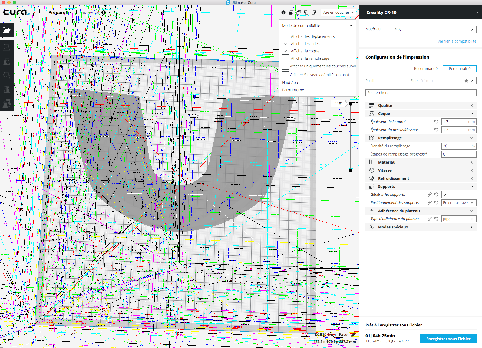Expand the Qualité settings section
The height and width of the screenshot is (348, 482).
[421, 106]
